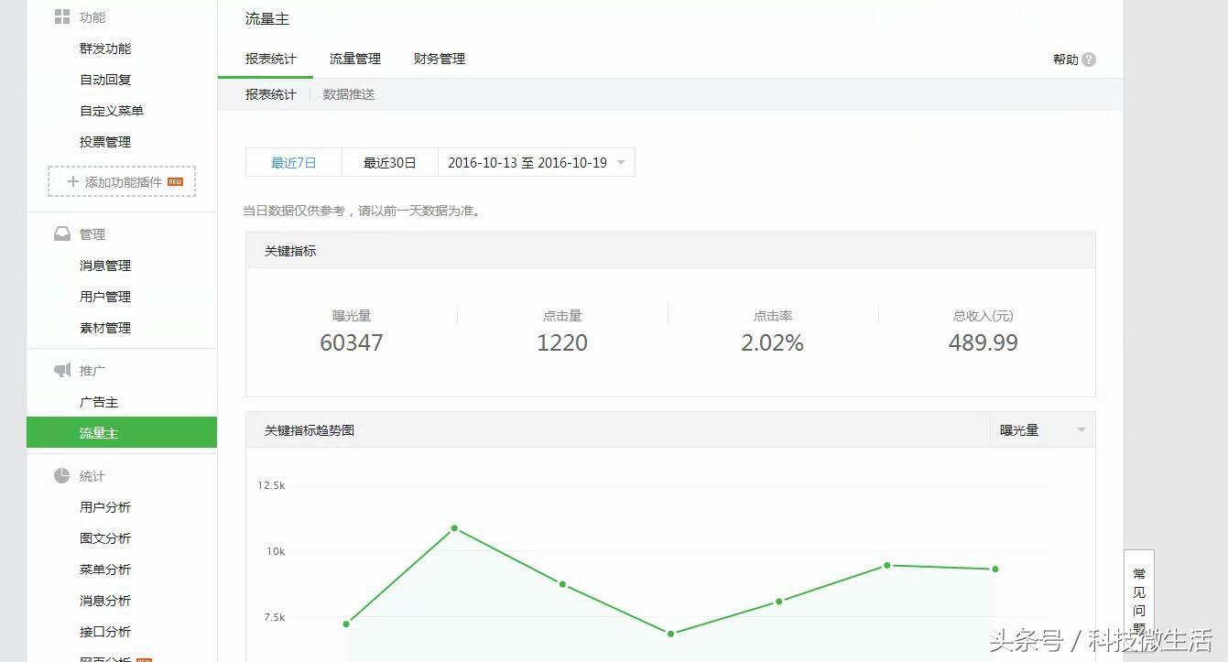Select the 数据推送 sub-tab
The height and width of the screenshot is (662, 1228).
click(x=349, y=94)
